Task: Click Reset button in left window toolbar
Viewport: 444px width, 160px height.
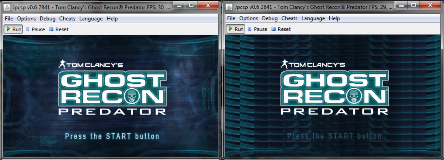Action: (x=59, y=29)
